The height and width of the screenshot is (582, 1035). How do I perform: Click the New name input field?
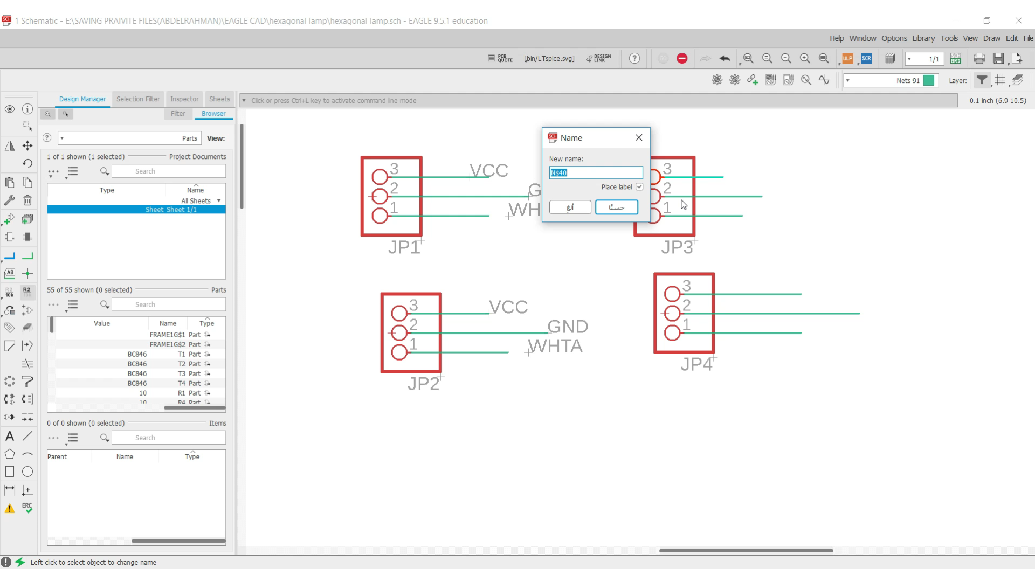(x=596, y=172)
